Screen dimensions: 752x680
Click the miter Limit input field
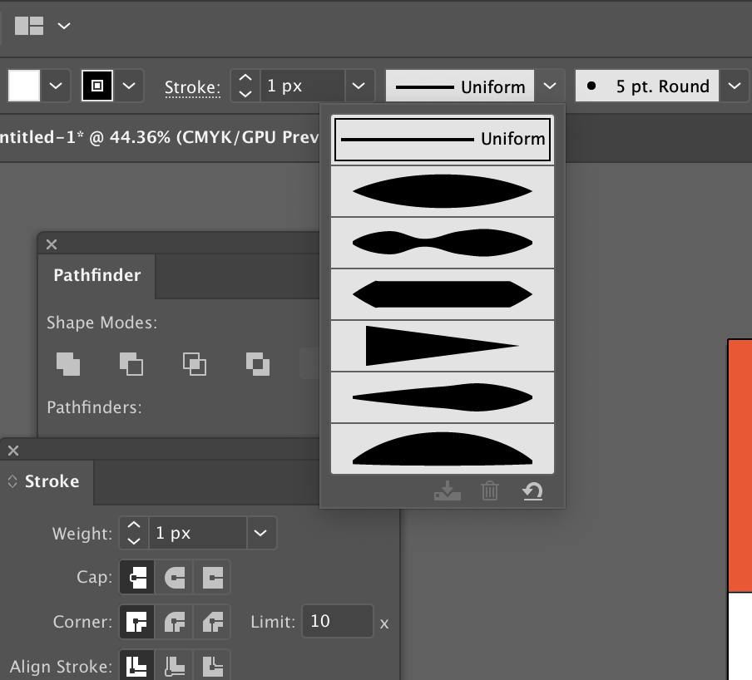point(336,621)
